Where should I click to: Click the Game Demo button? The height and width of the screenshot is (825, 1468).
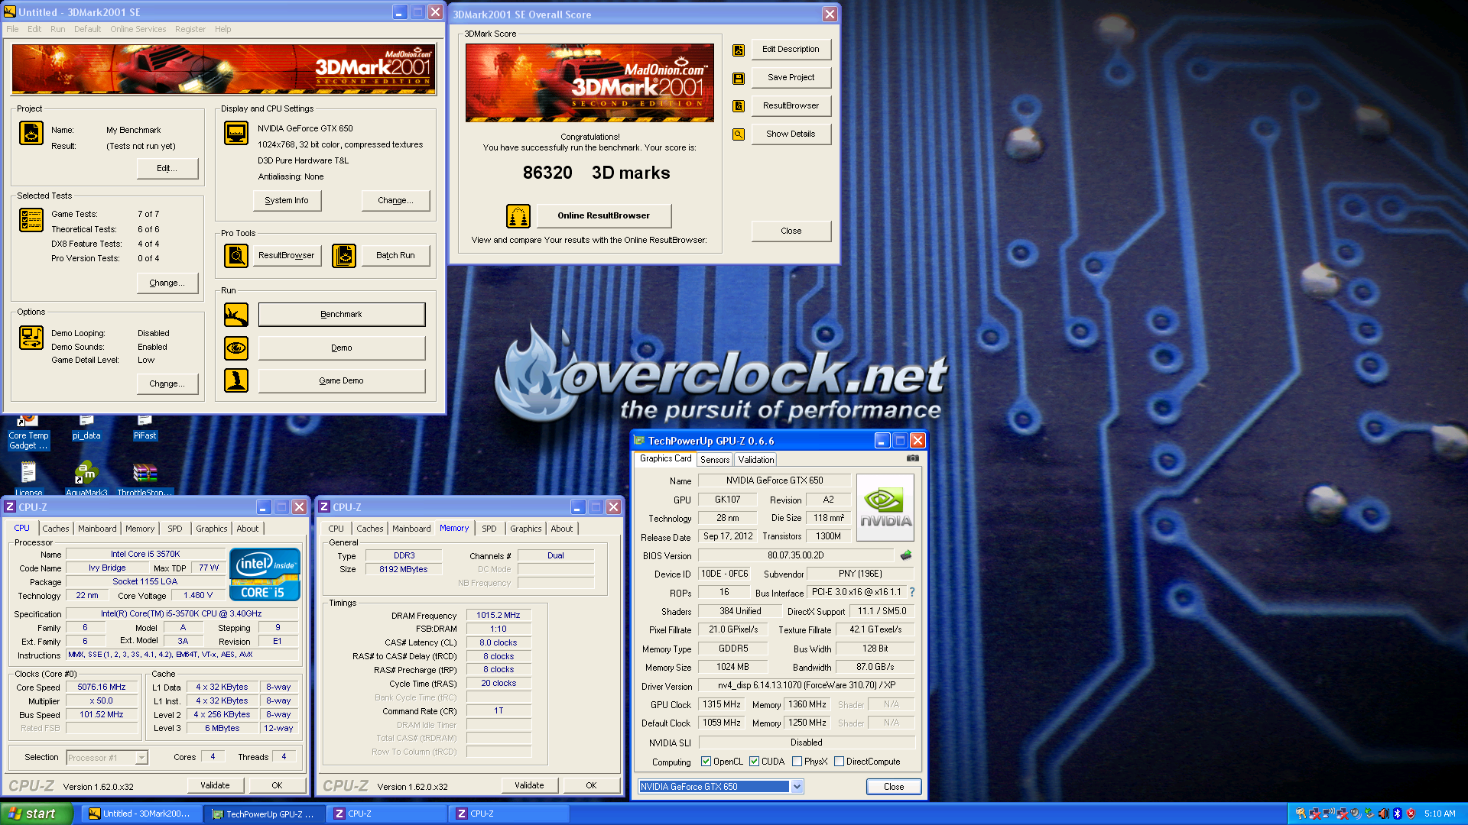[342, 380]
